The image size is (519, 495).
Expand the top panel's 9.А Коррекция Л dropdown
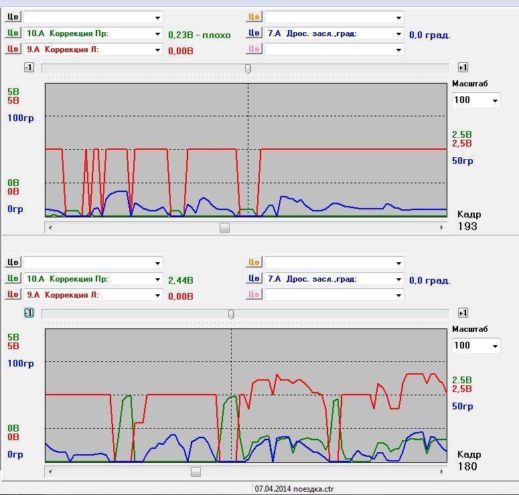[x=158, y=50]
